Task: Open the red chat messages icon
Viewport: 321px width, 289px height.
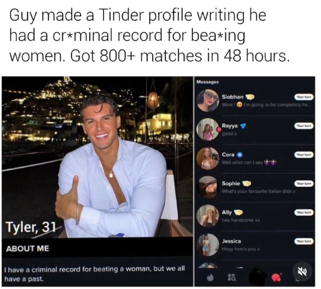Action: click(x=277, y=277)
